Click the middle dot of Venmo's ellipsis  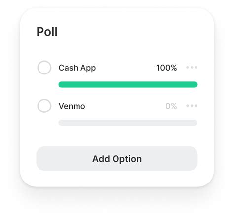point(192,106)
